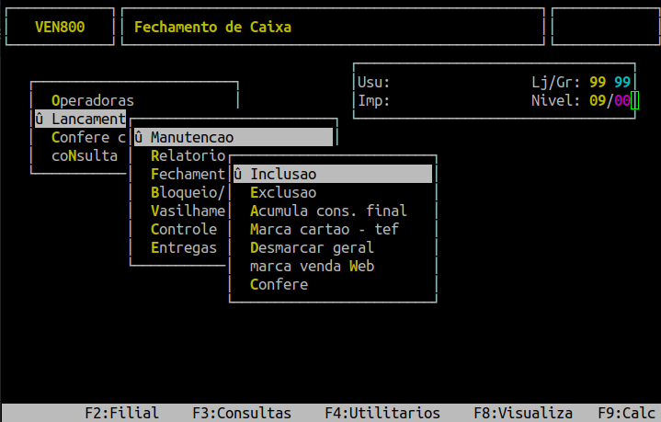Open the Relatorio menu item
The image size is (661, 422).
pos(188,156)
